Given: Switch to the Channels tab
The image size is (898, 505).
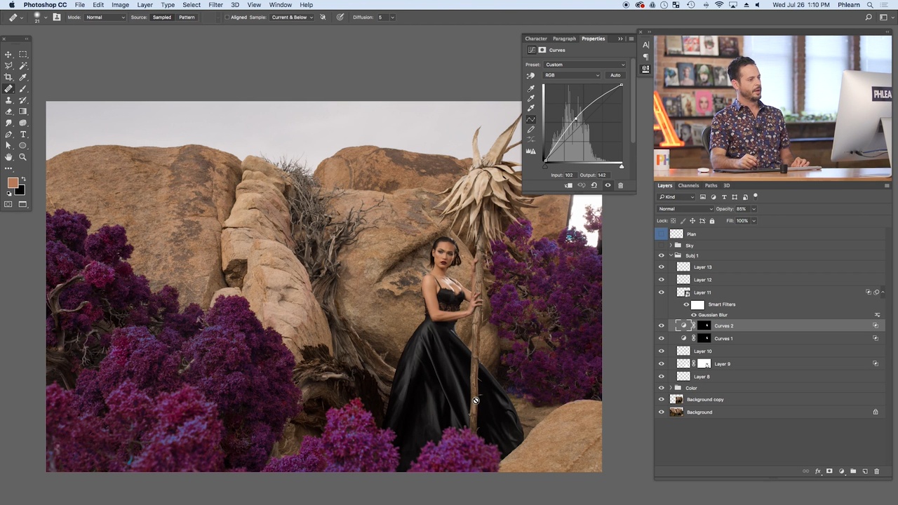Looking at the screenshot, I should 688,186.
